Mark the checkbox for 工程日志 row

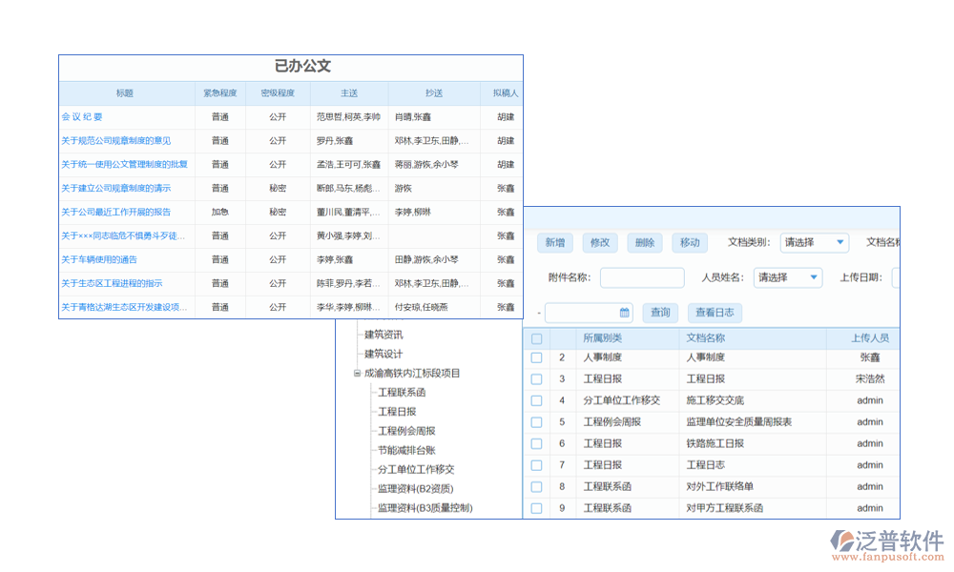pyautogui.click(x=536, y=465)
